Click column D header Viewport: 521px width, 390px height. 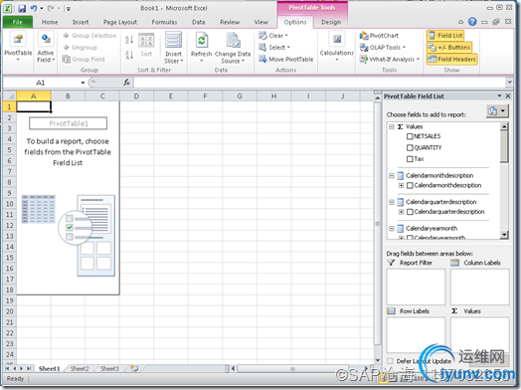pyautogui.click(x=136, y=97)
